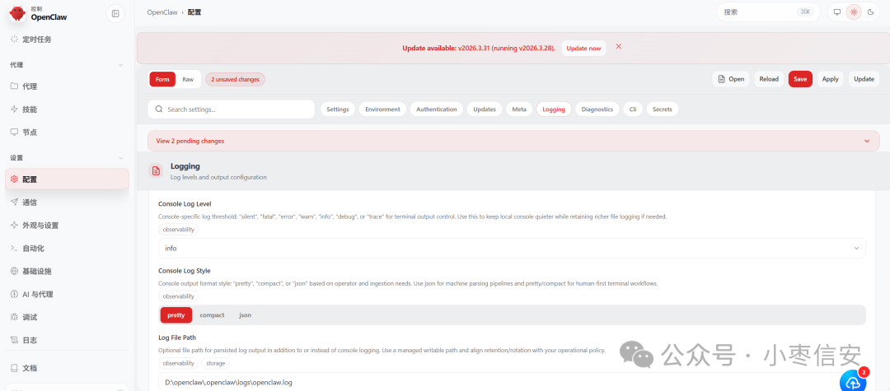The image size is (890, 391).
Task: Open the Authentication category tab
Action: click(437, 109)
